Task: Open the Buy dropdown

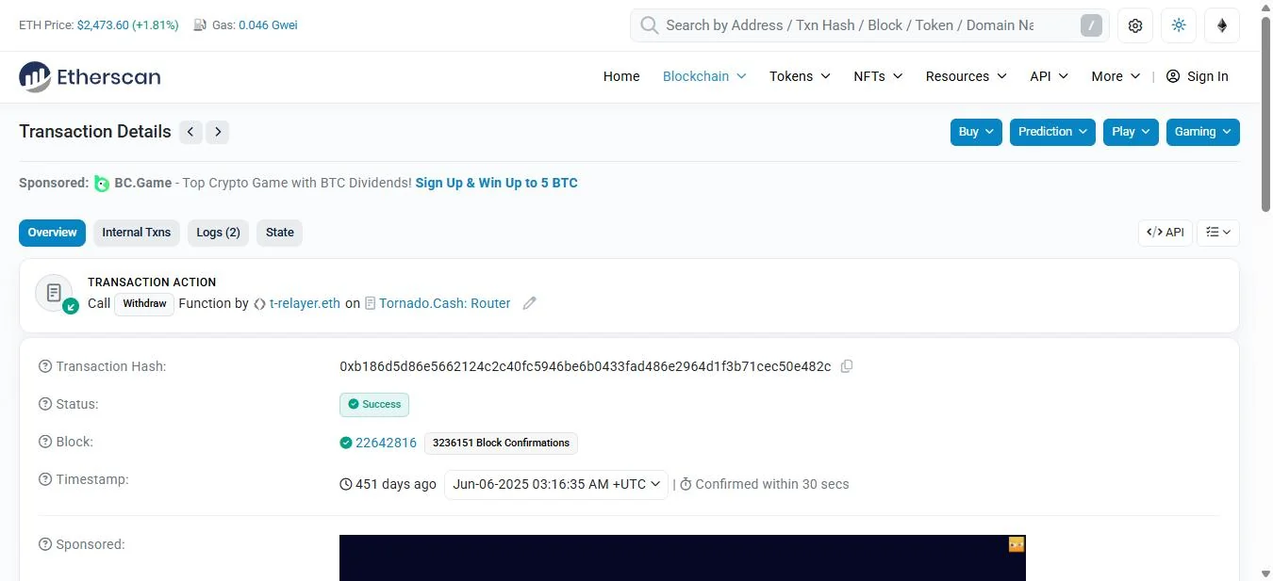Action: coord(976,132)
